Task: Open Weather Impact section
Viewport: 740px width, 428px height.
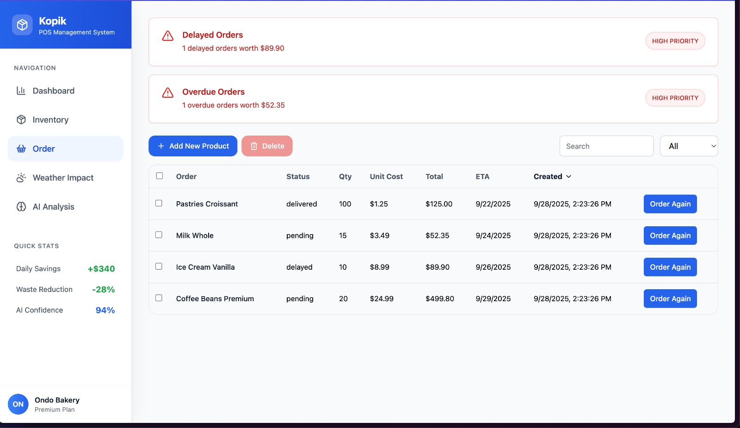Action: 66,178
